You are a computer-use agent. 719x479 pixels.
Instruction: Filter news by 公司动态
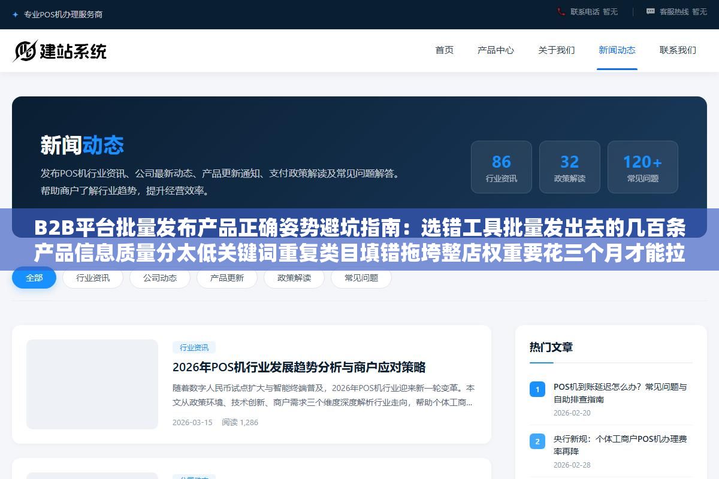click(160, 278)
